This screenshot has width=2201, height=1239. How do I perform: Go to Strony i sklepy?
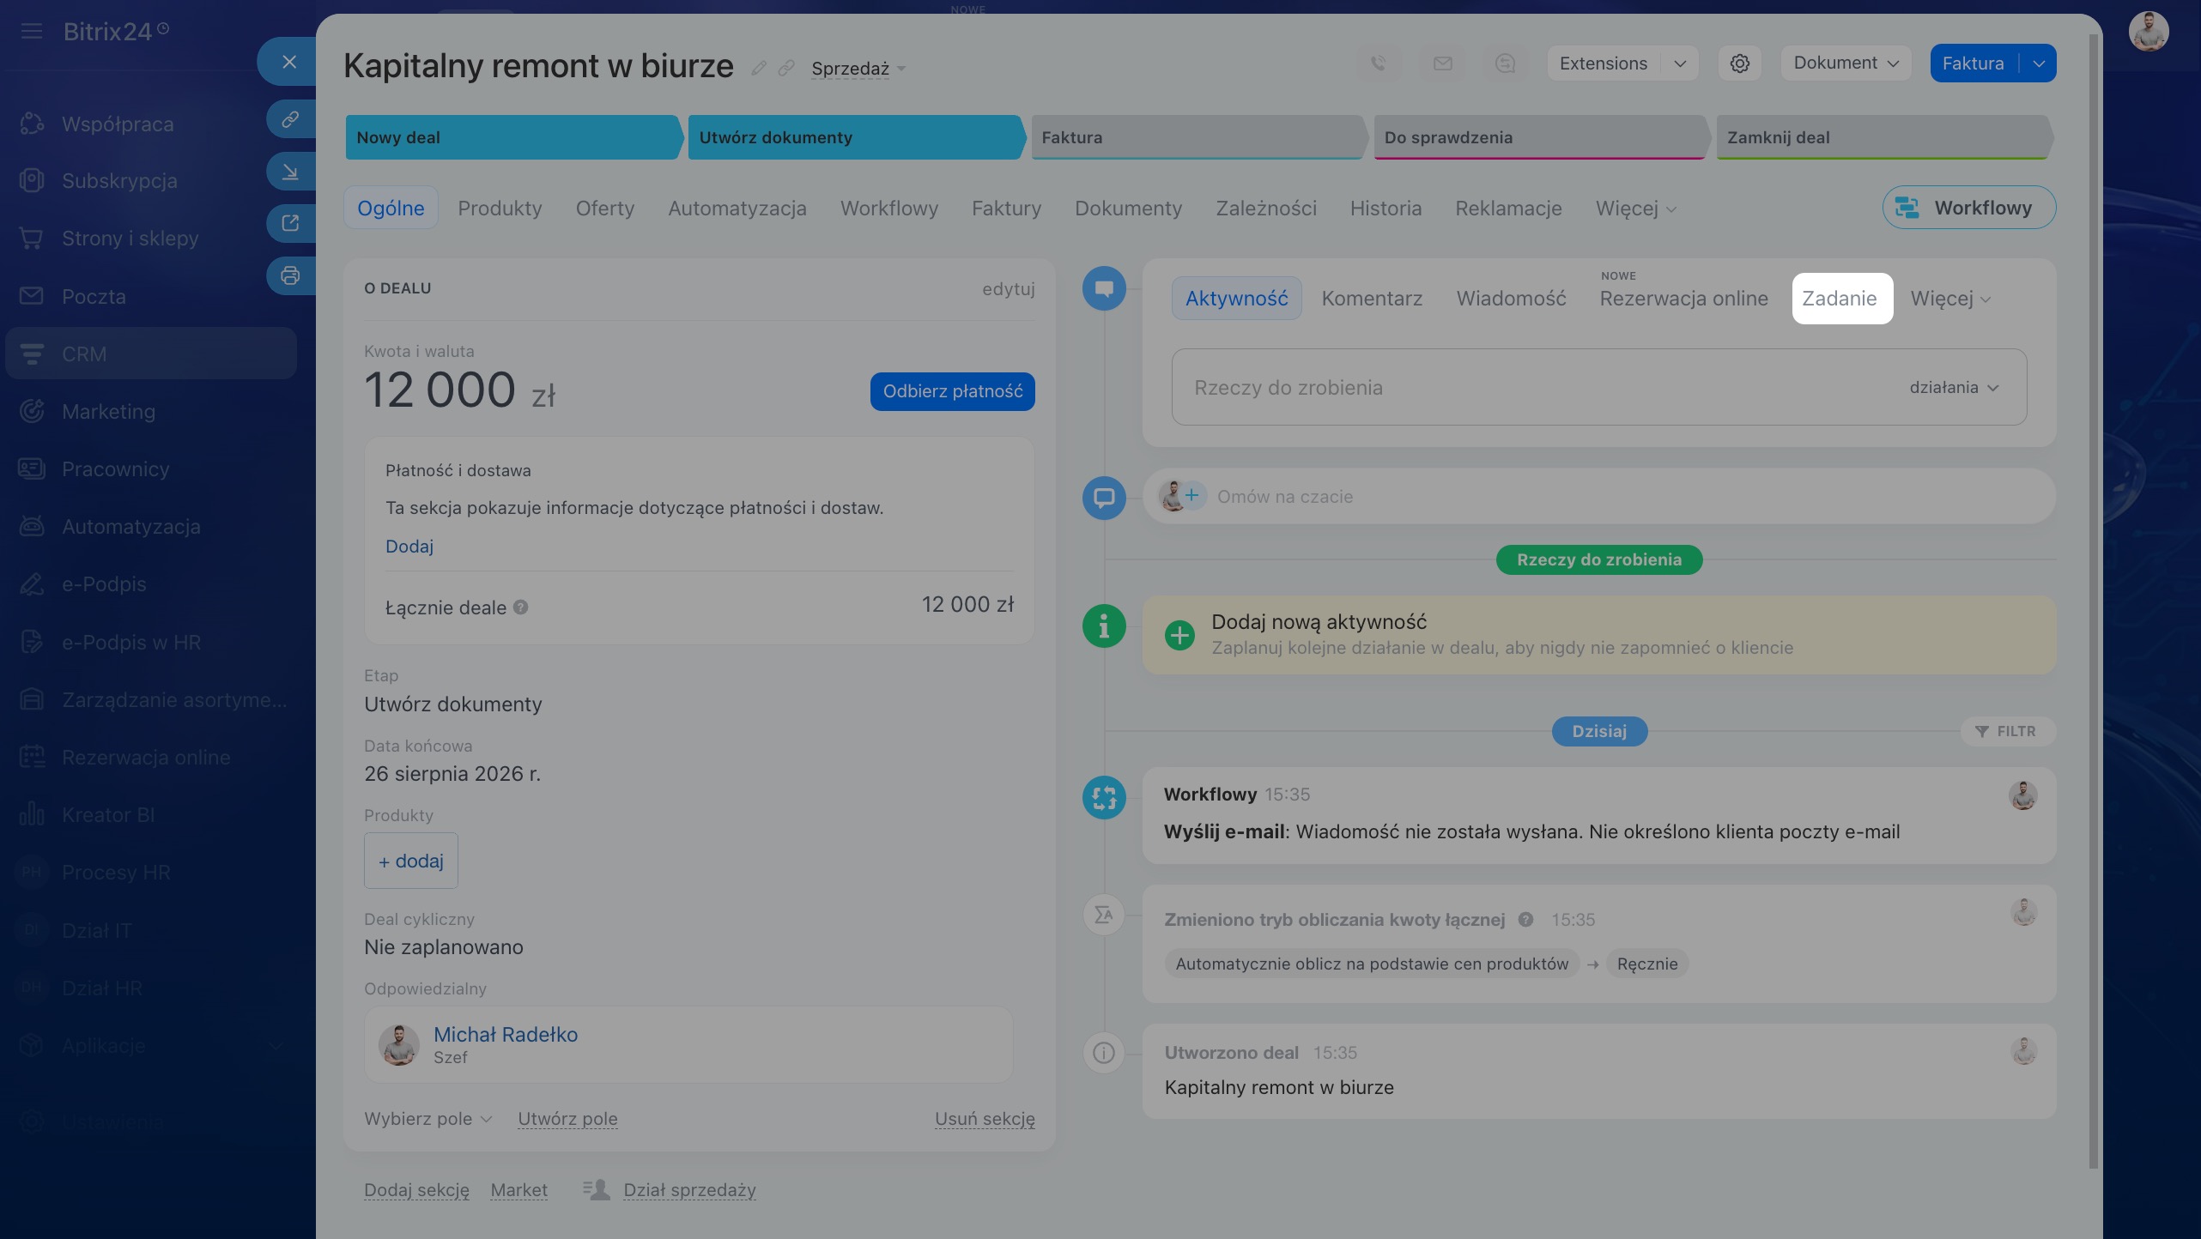pyautogui.click(x=130, y=239)
